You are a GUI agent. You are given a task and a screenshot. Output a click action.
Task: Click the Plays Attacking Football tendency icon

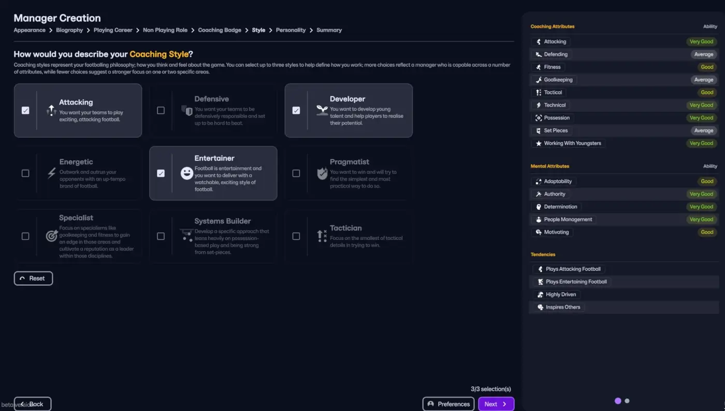pyautogui.click(x=541, y=269)
